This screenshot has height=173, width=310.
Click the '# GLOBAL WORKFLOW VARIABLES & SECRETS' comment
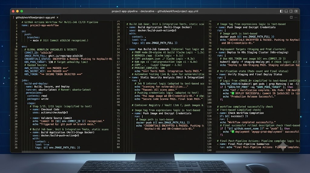pyautogui.click(x=51, y=50)
